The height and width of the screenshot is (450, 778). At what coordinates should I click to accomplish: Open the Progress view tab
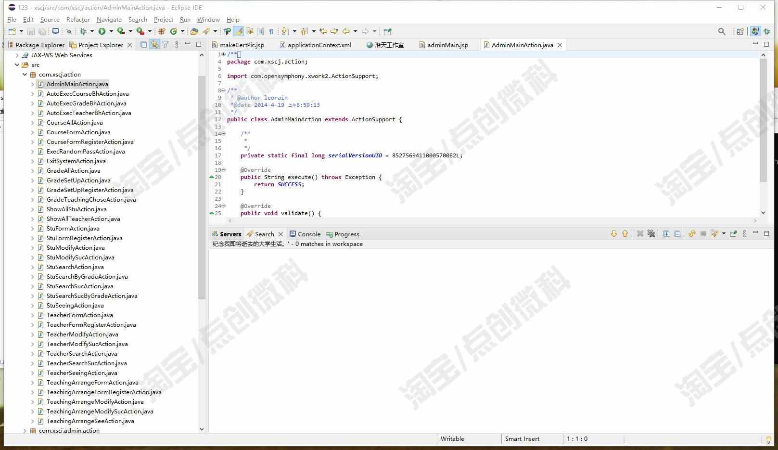pyautogui.click(x=343, y=234)
